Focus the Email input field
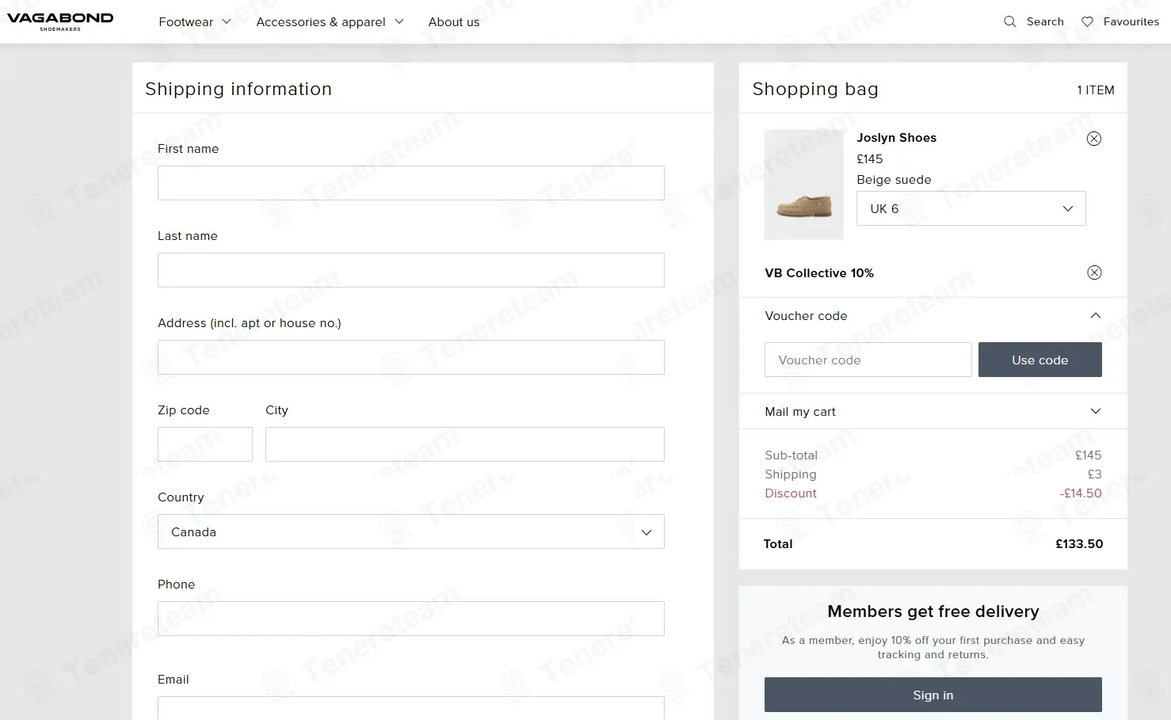Image resolution: width=1171 pixels, height=720 pixels. coord(411,708)
